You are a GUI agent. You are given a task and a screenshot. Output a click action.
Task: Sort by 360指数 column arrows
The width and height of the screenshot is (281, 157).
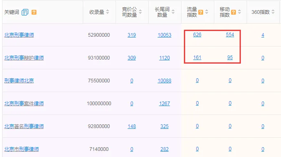point(273,12)
